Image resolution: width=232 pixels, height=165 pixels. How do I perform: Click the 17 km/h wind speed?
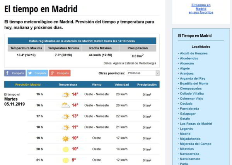point(122,138)
